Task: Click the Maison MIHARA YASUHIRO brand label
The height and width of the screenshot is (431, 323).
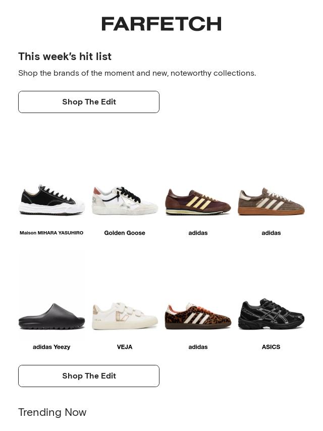Action: pyautogui.click(x=51, y=233)
